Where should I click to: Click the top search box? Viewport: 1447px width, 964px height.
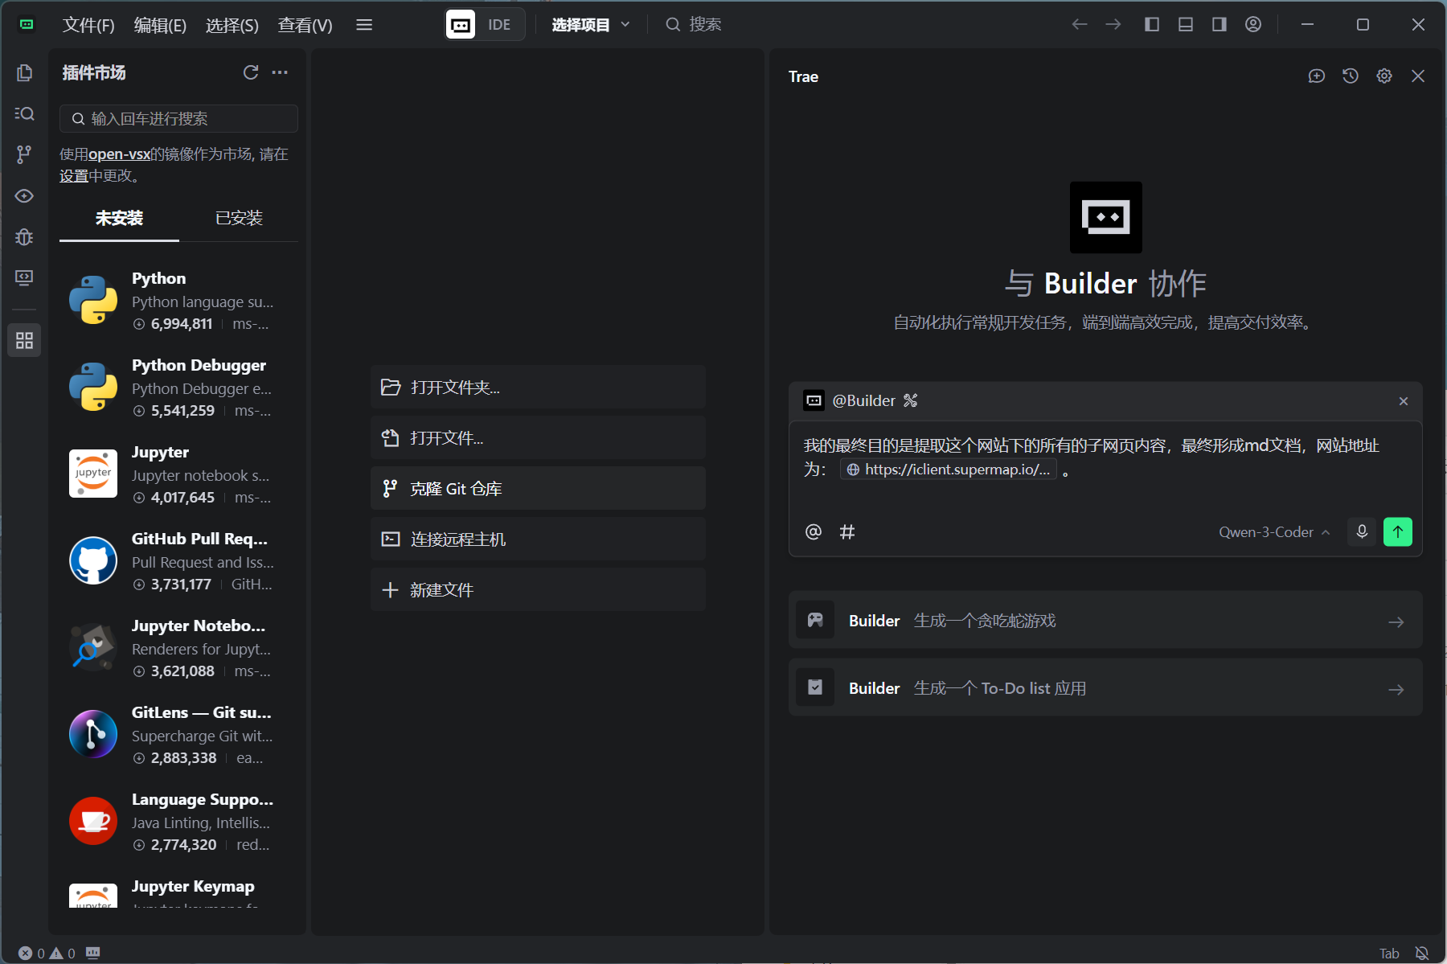point(694,25)
